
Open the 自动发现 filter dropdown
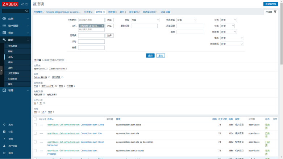[x=232, y=44]
